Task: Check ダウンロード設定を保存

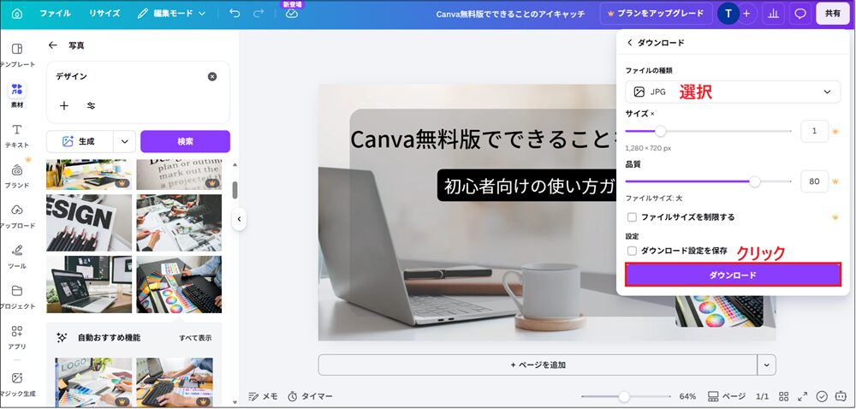Action: coord(633,251)
